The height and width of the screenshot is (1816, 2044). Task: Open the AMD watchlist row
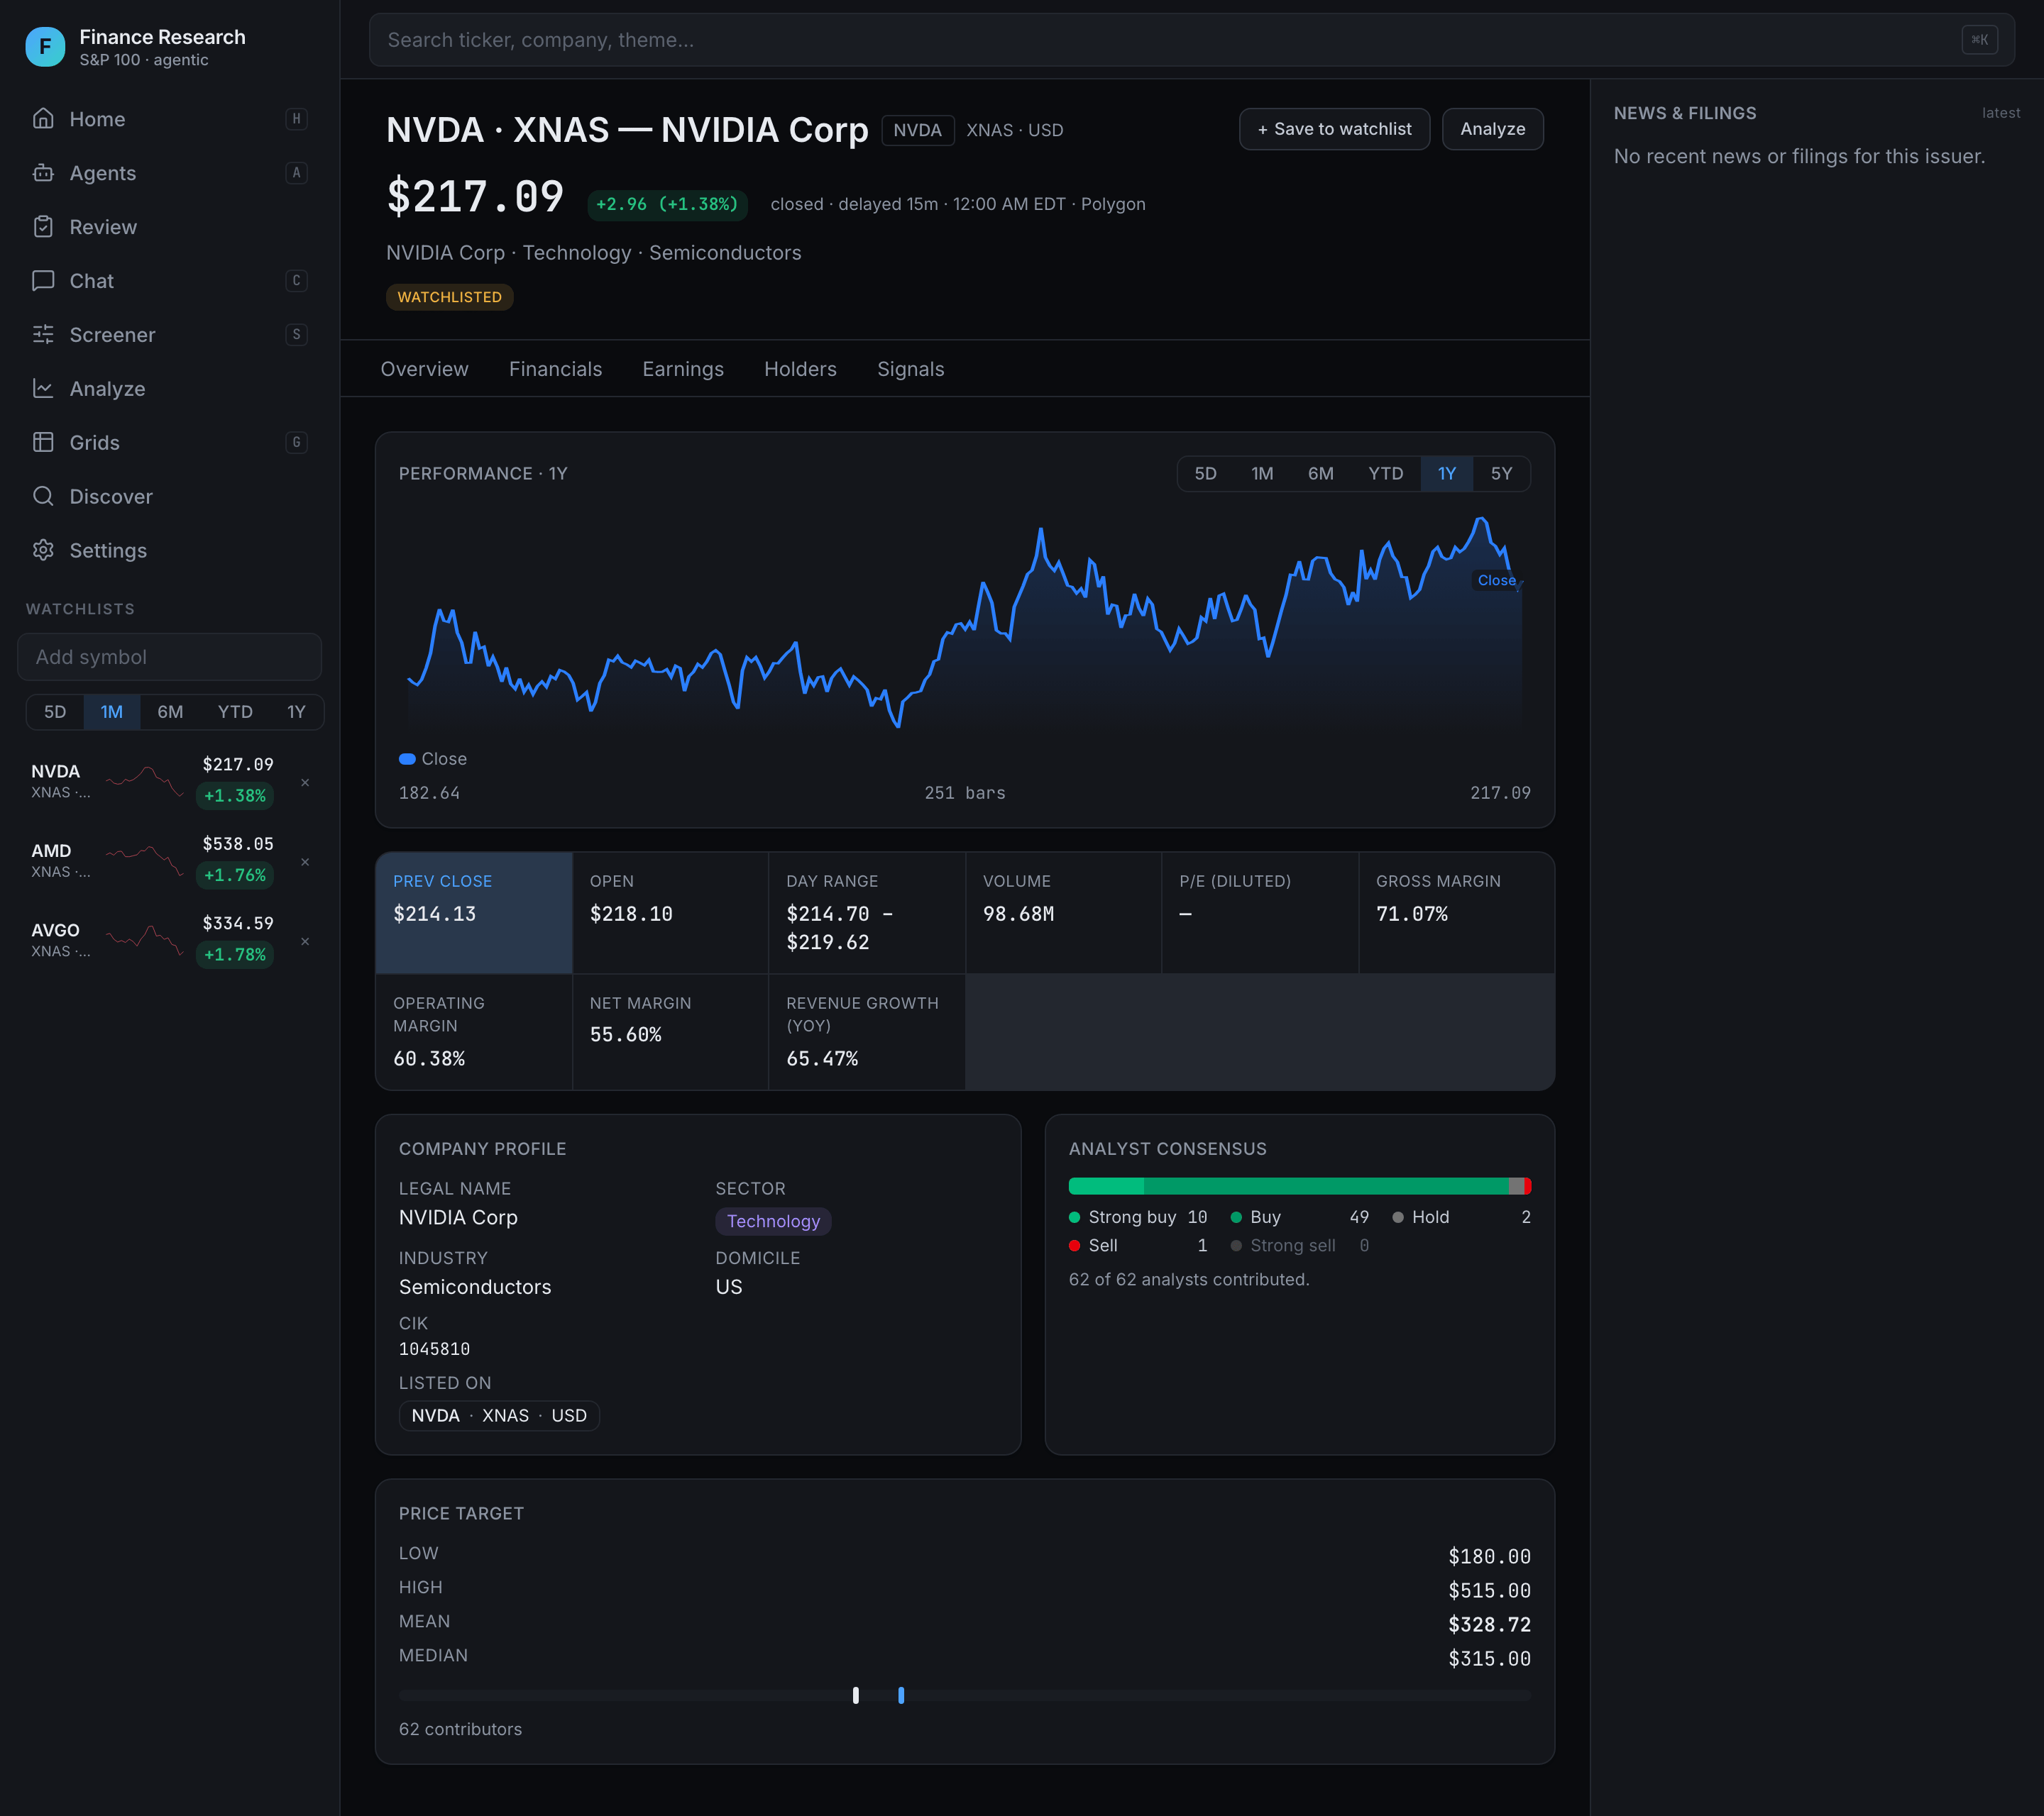[x=169, y=861]
